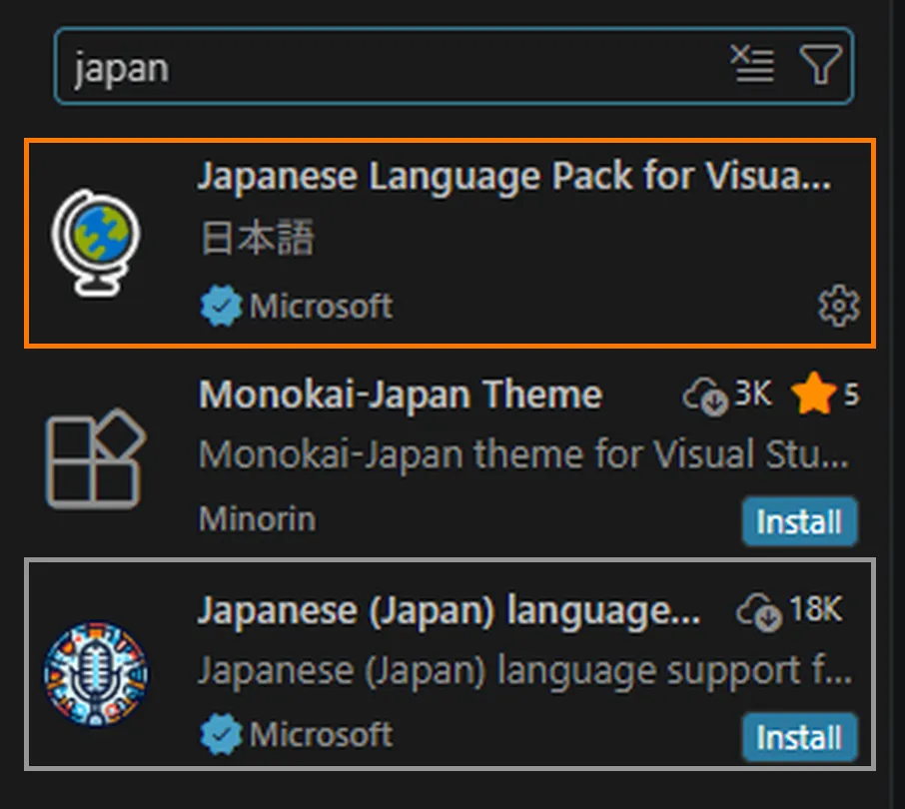Click the globe icon of Japanese Language Pack

click(96, 243)
